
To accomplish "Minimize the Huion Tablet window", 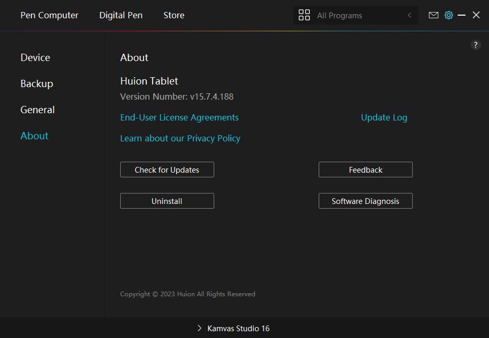I will (x=461, y=15).
